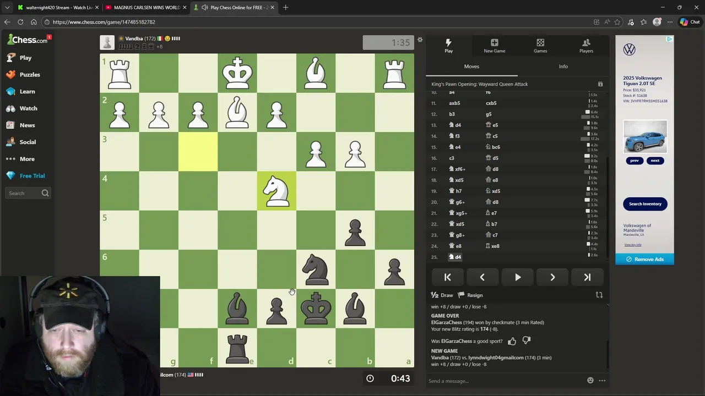The image size is (705, 396).
Task: Play through the moves automatically
Action: coord(518,277)
